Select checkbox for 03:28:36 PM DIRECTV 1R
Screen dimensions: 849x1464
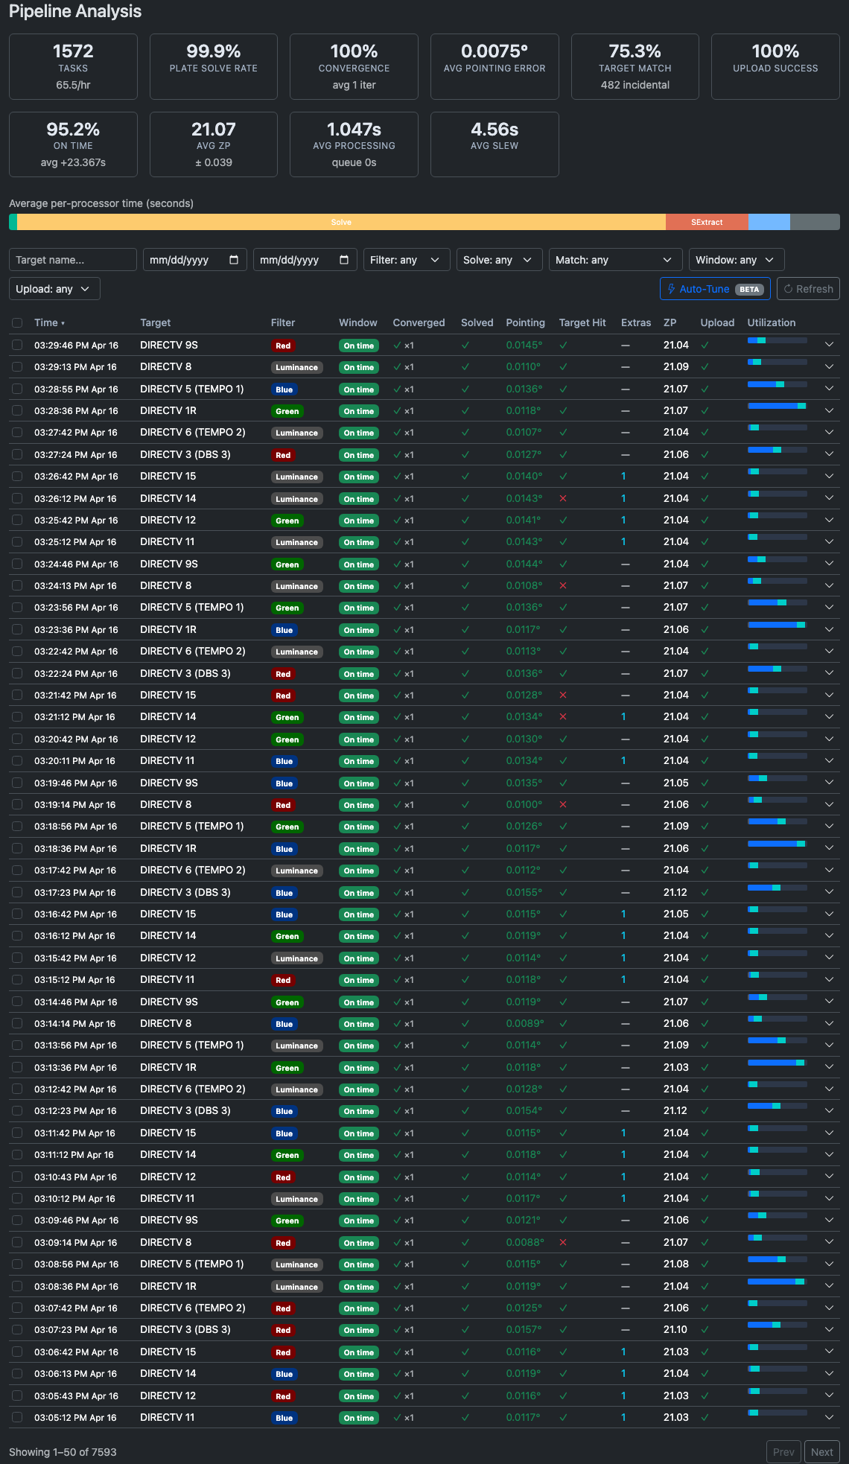coord(17,411)
